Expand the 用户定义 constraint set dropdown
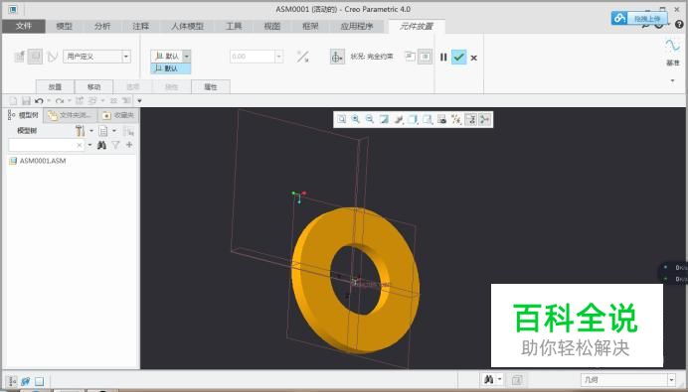Image resolution: width=688 pixels, height=392 pixels. (126, 57)
